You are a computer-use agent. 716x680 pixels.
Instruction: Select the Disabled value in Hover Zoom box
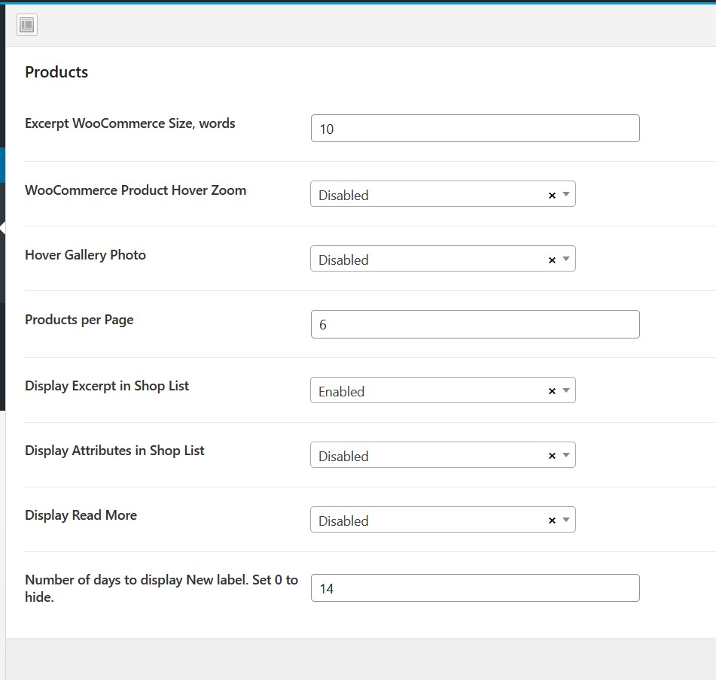click(x=343, y=195)
